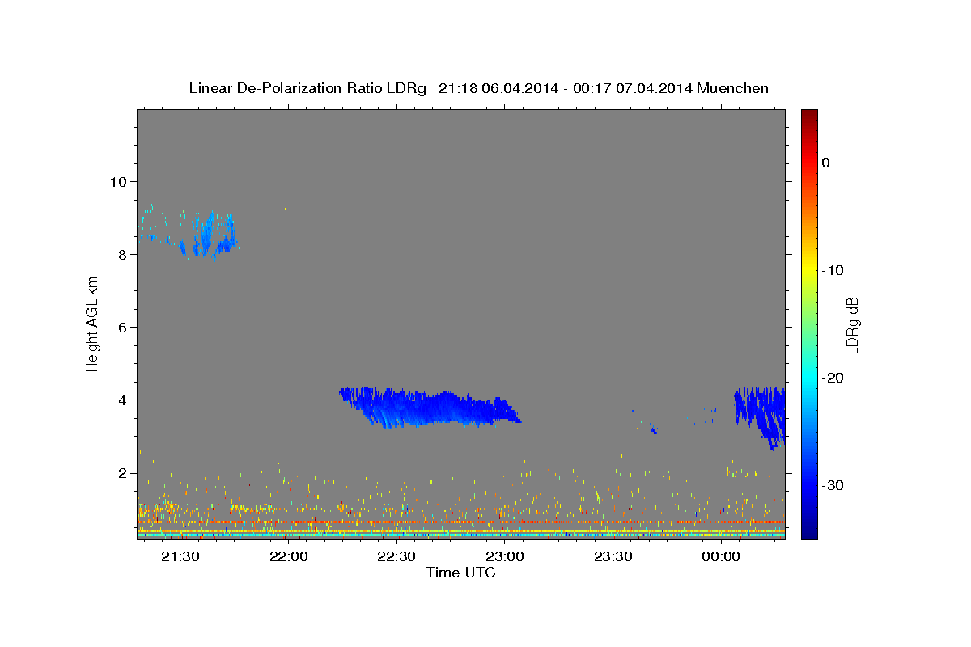Click the 00:00 time tick label
The image size is (971, 647).
pyautogui.click(x=721, y=557)
